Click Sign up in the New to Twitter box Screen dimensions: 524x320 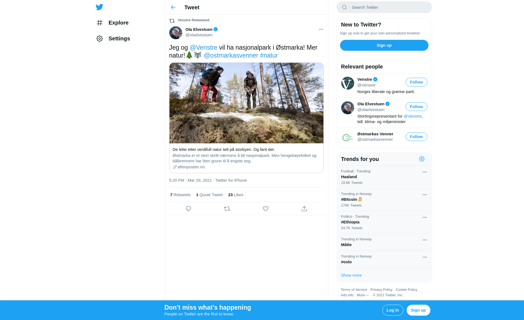pos(384,45)
